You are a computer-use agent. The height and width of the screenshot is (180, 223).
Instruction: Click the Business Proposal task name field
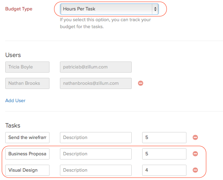tap(27, 154)
